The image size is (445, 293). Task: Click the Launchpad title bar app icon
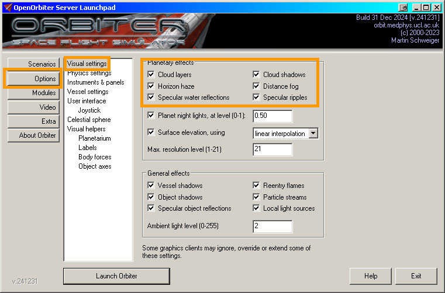tap(8, 8)
